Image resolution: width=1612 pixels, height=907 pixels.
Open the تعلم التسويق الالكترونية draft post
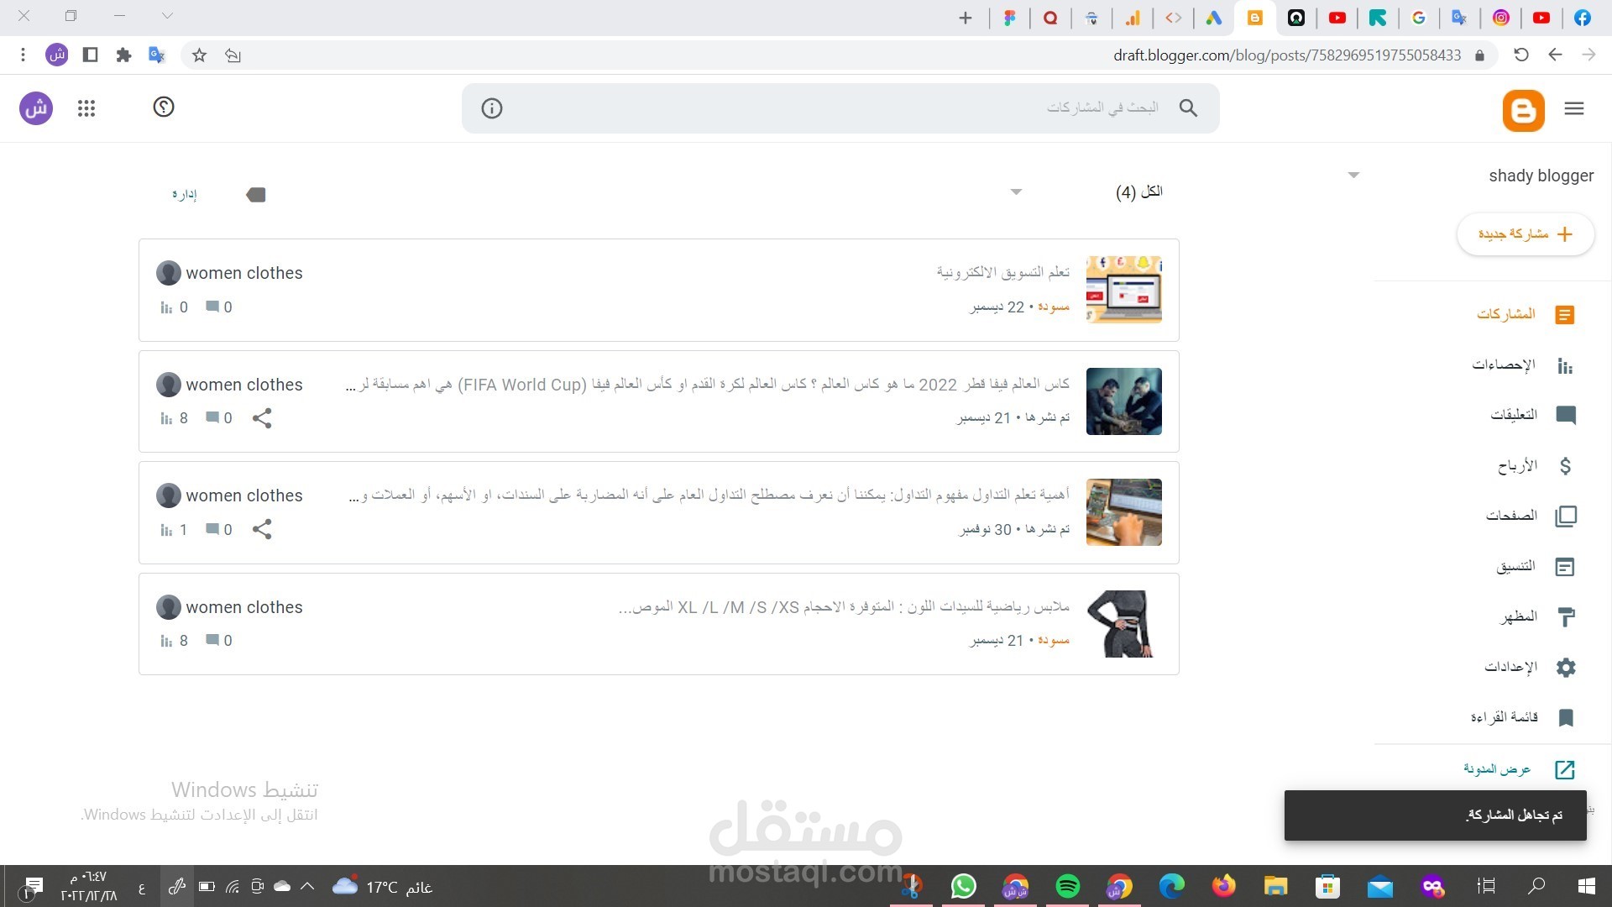pyautogui.click(x=1003, y=272)
